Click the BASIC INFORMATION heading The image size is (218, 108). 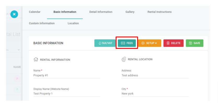(48, 43)
